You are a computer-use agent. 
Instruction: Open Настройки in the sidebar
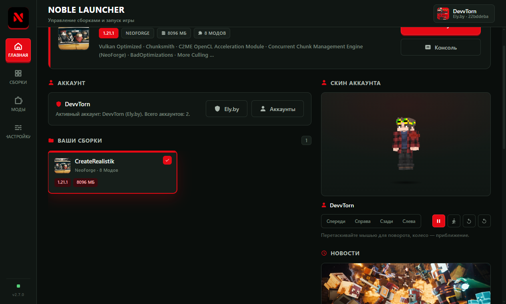18,131
